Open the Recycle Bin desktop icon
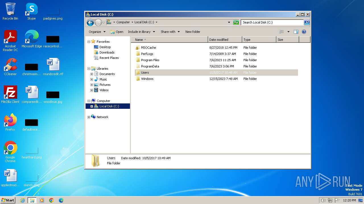Viewport: 364px width, 204px height. [x=10, y=11]
